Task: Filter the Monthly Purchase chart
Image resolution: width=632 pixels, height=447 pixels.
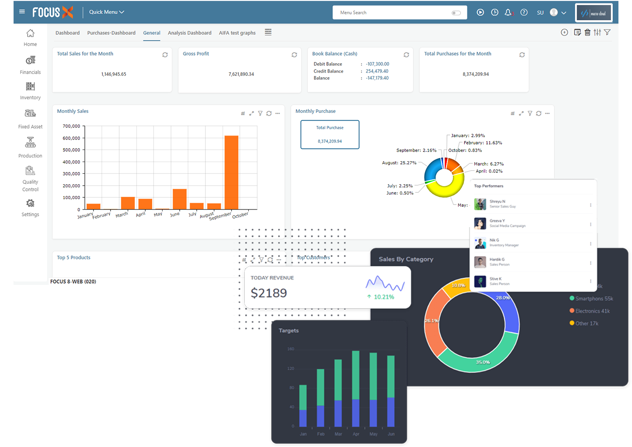Action: [530, 113]
